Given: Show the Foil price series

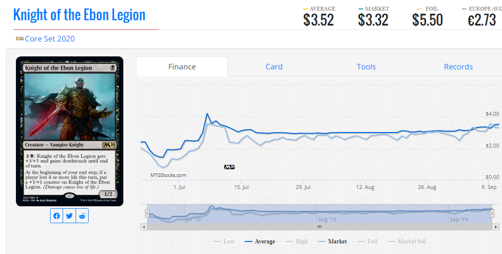Looking at the screenshot, I should (x=367, y=241).
